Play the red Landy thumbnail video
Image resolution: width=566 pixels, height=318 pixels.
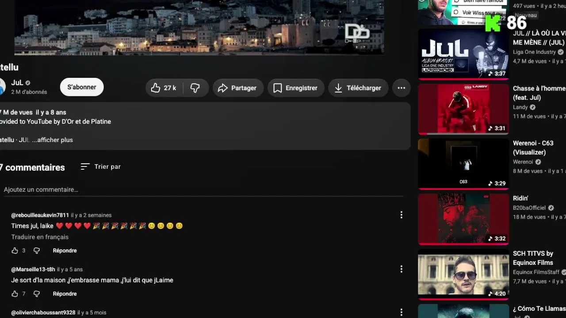click(x=463, y=109)
